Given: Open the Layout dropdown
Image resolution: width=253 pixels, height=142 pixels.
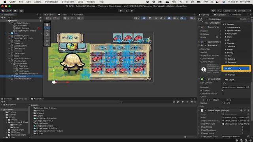Looking at the screenshot, I should pos(244,11).
